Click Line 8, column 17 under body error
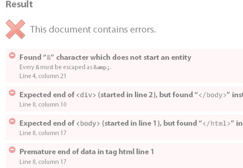Viewport: 243px width, 168px height. pos(43,133)
